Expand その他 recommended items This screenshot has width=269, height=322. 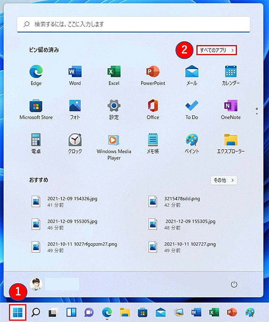tap(224, 180)
